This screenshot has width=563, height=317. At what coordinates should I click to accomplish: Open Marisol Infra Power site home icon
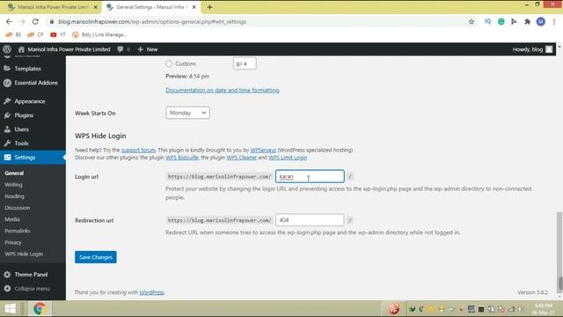21,49
